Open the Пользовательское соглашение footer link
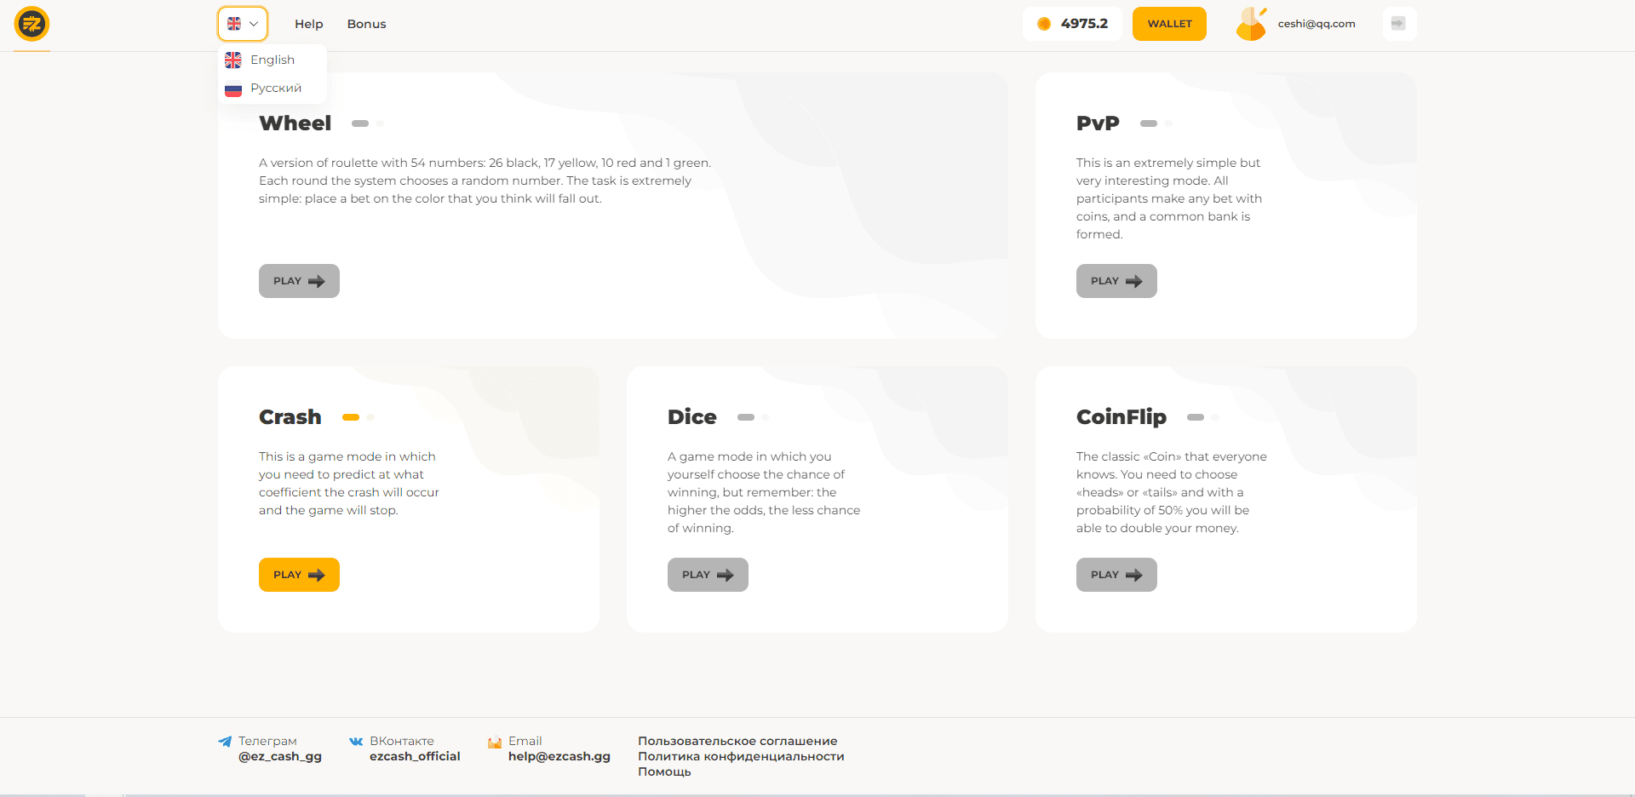 coord(737,741)
